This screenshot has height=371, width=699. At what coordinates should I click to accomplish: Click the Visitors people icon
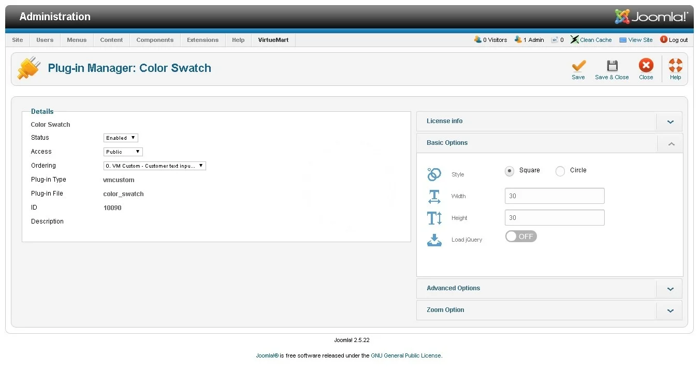[478, 39]
